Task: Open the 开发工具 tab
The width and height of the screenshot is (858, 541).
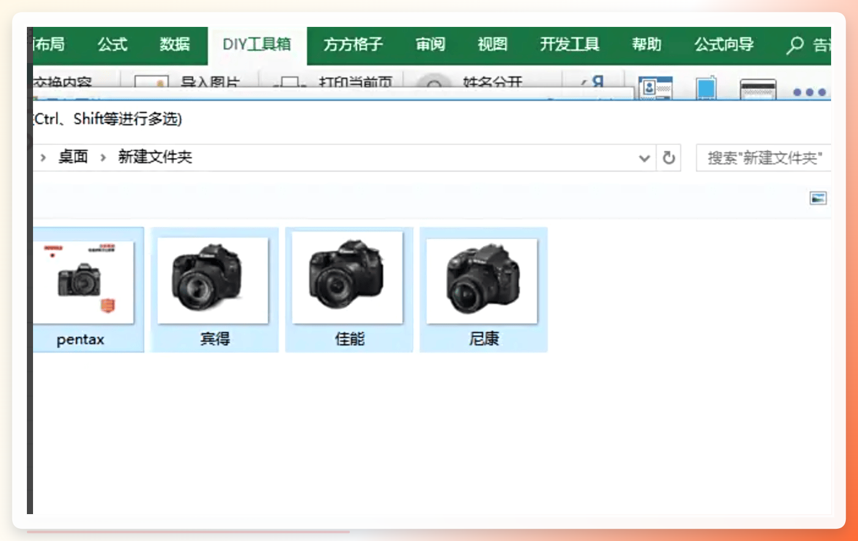Action: (x=569, y=45)
